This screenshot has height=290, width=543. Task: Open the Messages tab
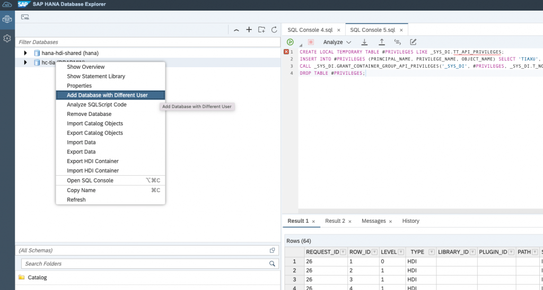[x=373, y=221]
